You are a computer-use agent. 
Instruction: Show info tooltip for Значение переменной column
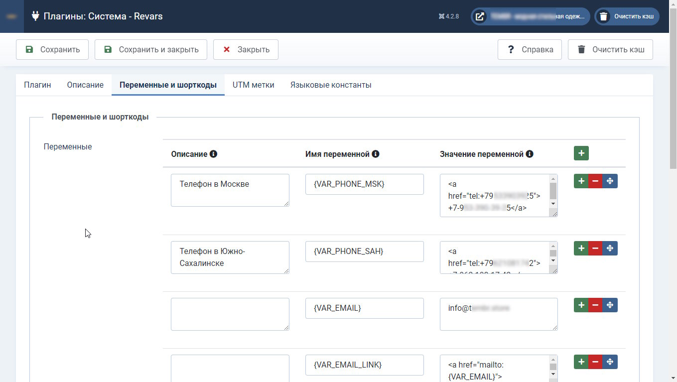click(x=530, y=154)
